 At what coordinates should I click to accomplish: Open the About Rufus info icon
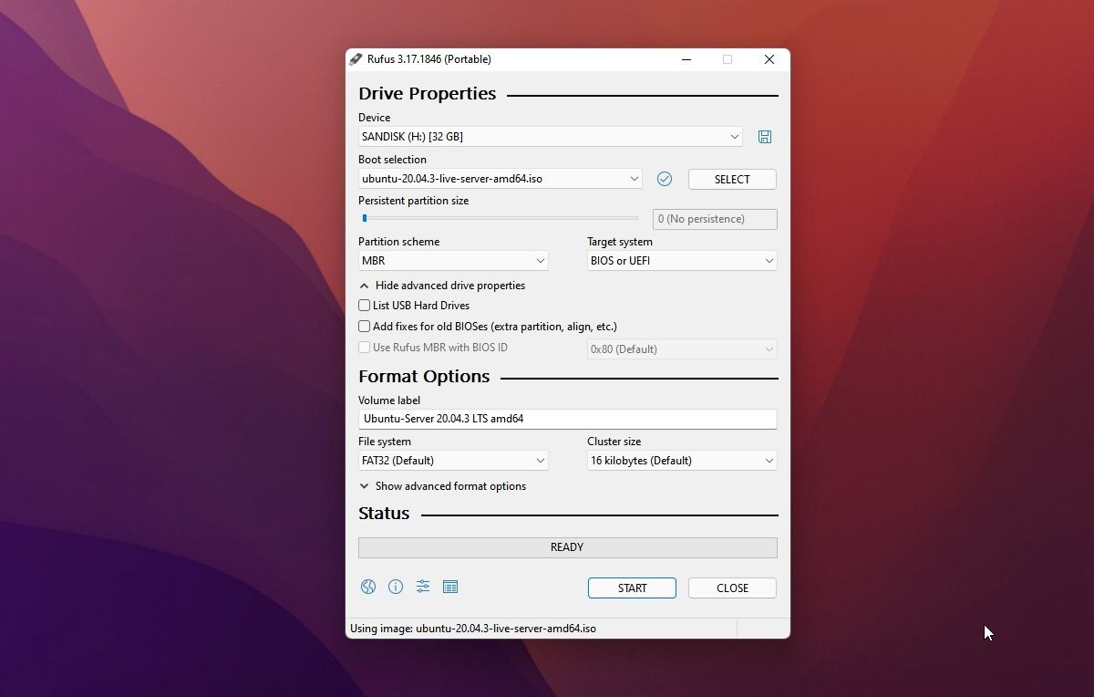(396, 587)
